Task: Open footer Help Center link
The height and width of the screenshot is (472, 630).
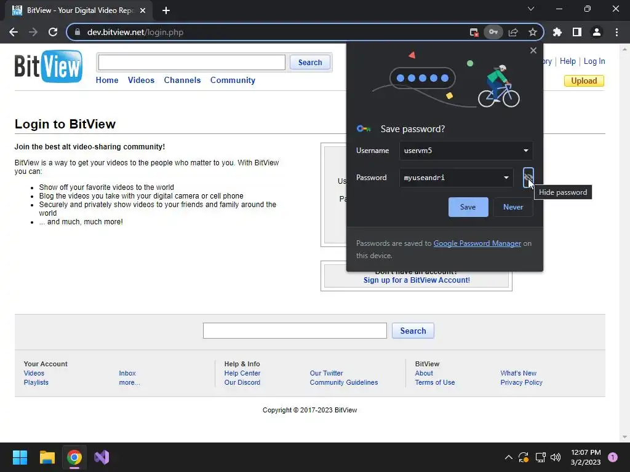Action: pyautogui.click(x=242, y=373)
